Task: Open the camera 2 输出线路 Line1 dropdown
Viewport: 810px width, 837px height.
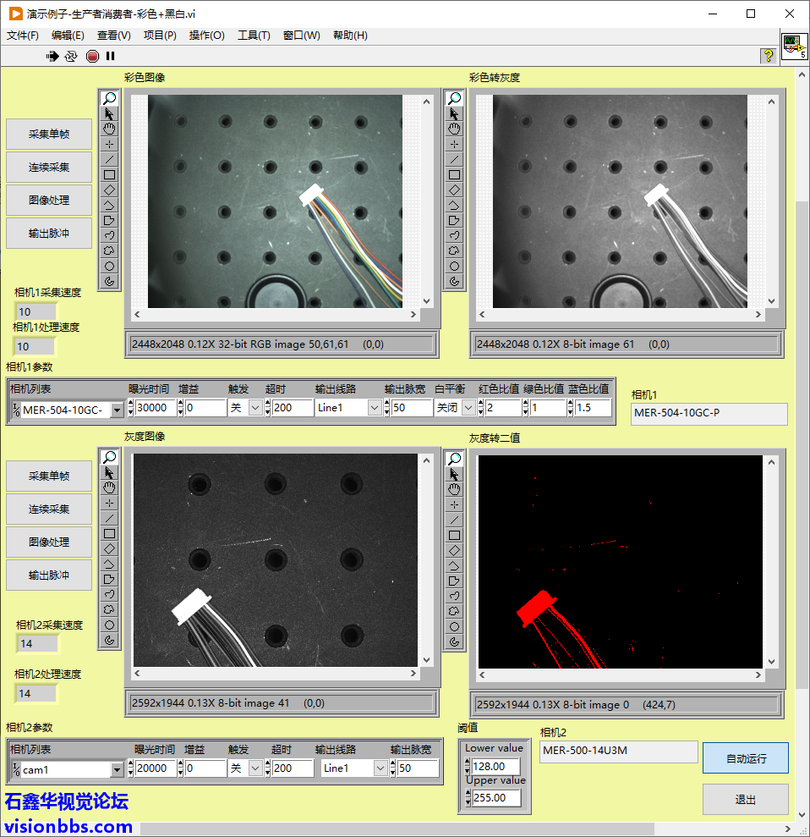Action: (380, 768)
